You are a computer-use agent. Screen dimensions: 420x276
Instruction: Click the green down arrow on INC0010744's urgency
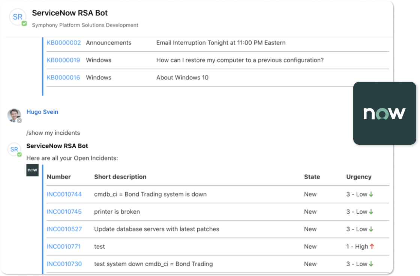(370, 194)
